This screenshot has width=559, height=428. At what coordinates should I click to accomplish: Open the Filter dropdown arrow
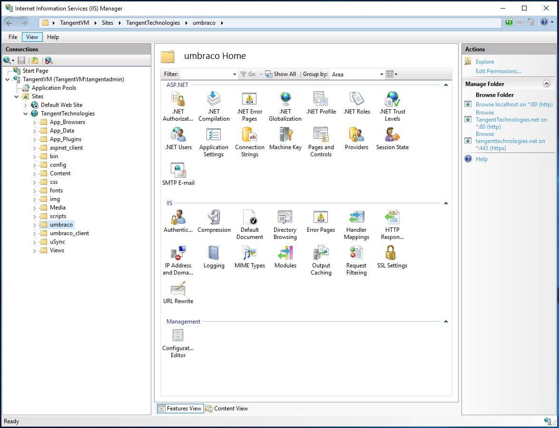click(x=235, y=74)
